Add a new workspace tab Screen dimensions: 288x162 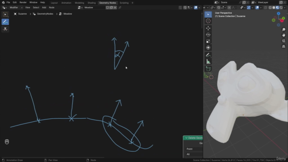pos(132,3)
